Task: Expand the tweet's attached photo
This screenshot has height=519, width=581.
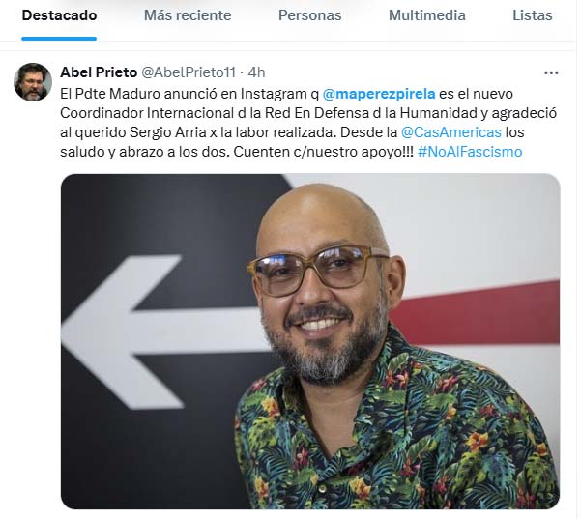Action: click(310, 341)
